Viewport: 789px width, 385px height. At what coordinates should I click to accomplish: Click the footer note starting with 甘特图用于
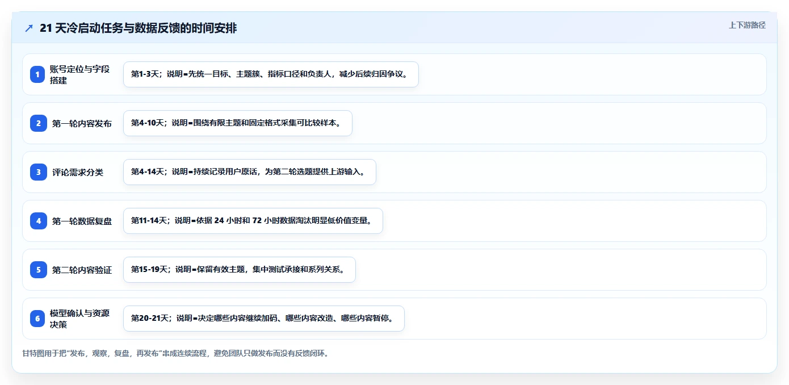[x=175, y=353]
